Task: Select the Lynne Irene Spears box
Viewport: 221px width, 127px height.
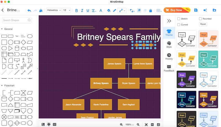Action: pos(143,64)
